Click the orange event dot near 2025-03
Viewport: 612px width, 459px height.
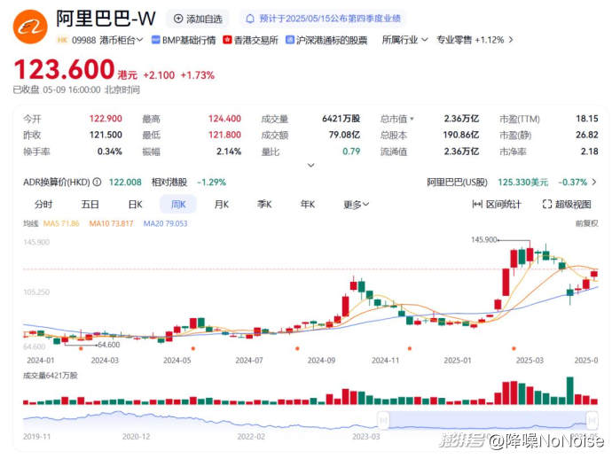click(x=514, y=348)
